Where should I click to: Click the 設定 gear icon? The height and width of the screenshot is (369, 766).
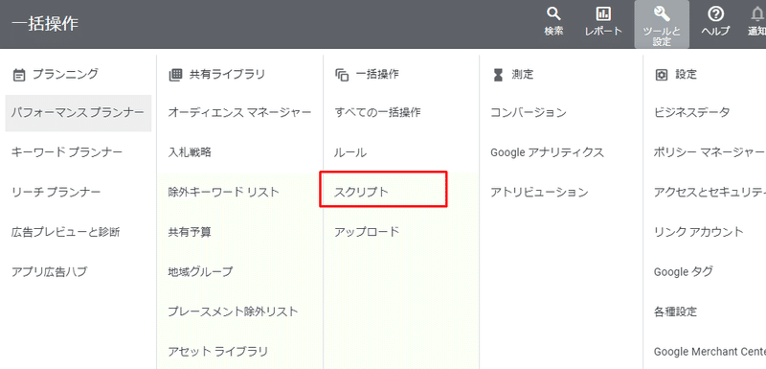[x=661, y=75]
